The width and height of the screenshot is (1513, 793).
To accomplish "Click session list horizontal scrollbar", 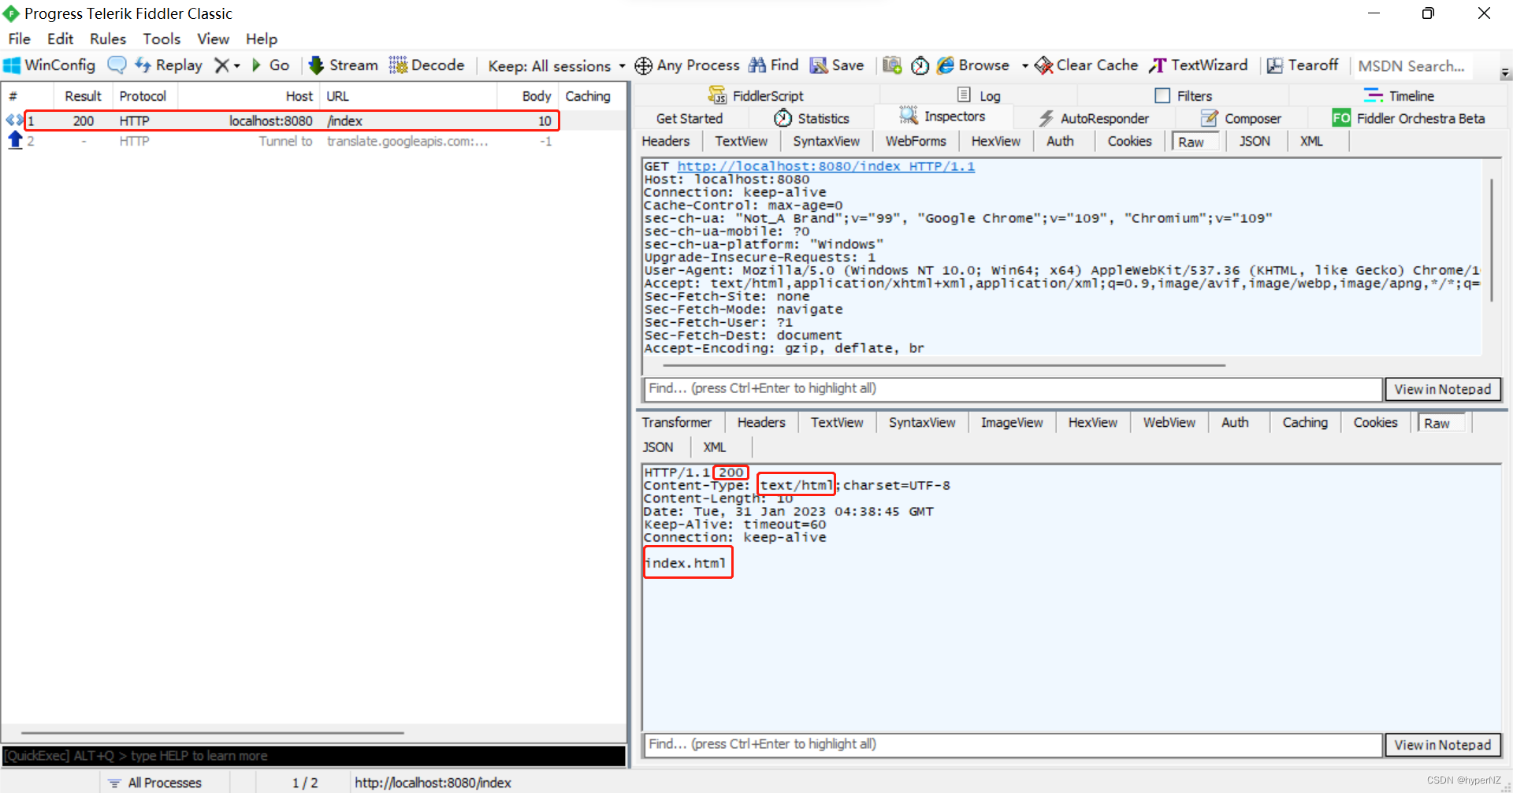I will pyautogui.click(x=213, y=732).
